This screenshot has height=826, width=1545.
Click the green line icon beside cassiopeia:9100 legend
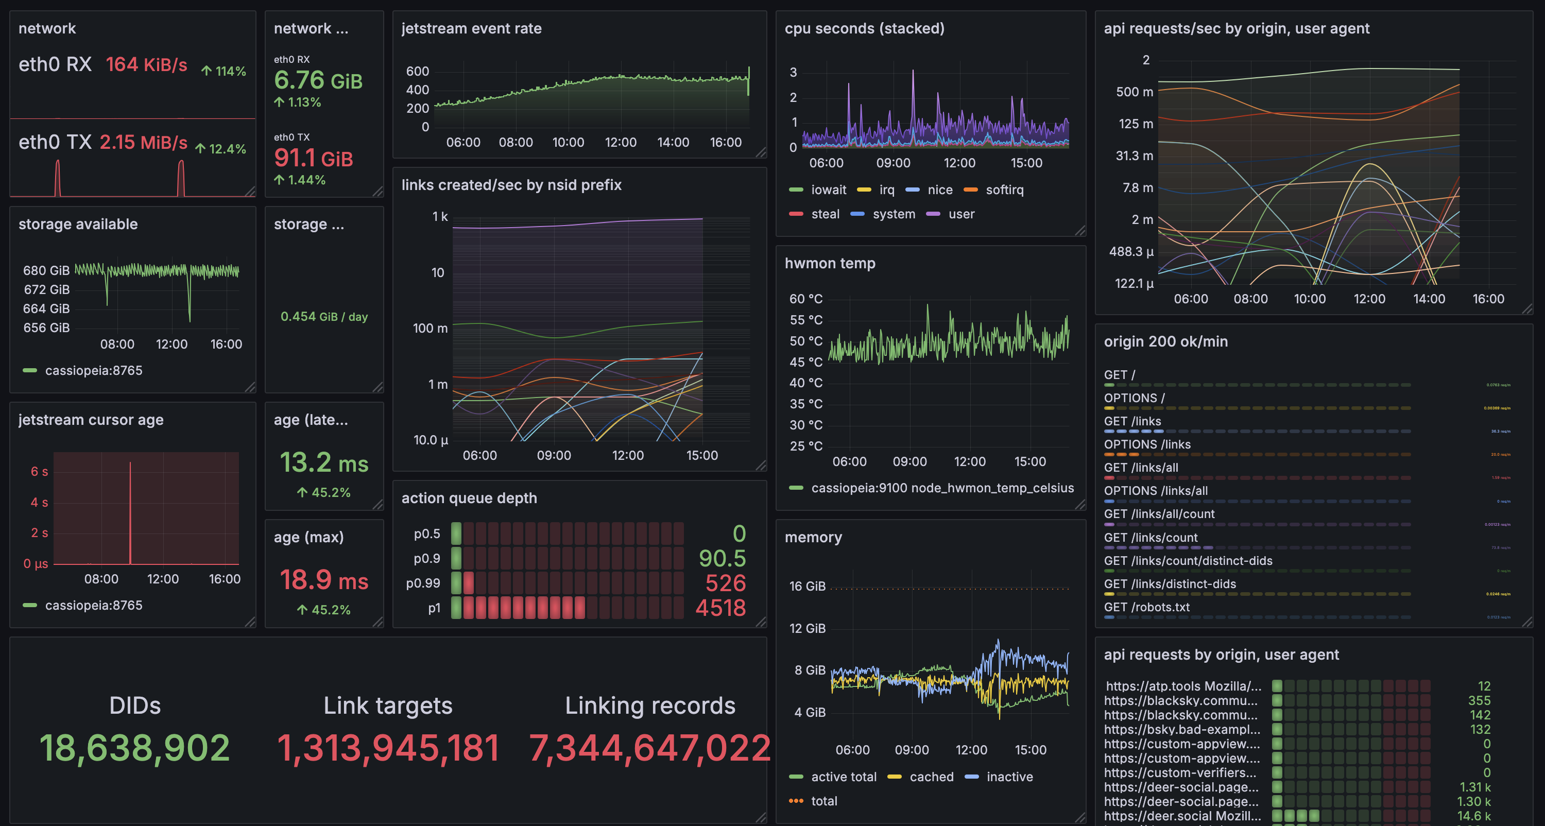point(797,488)
